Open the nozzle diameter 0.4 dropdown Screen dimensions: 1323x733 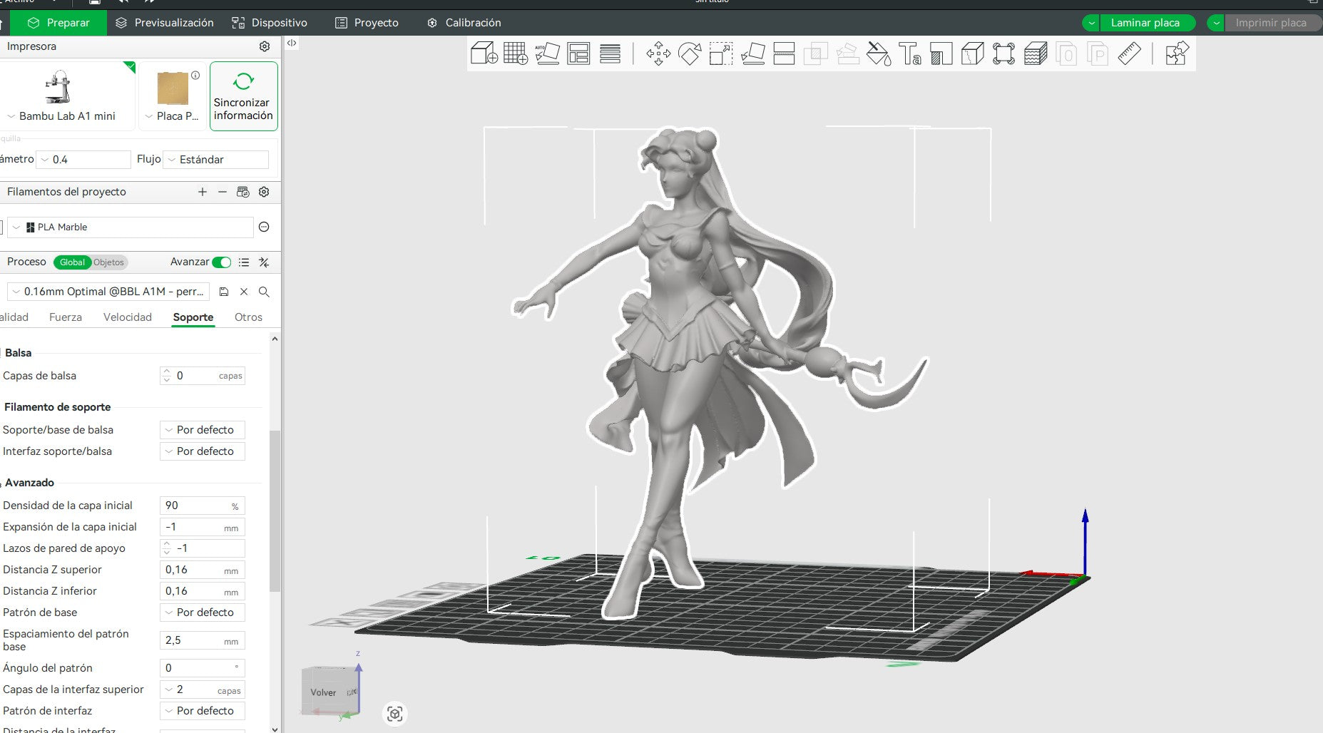coord(83,160)
